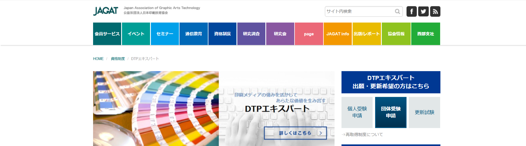Select 更新試験 button

coord(425,112)
